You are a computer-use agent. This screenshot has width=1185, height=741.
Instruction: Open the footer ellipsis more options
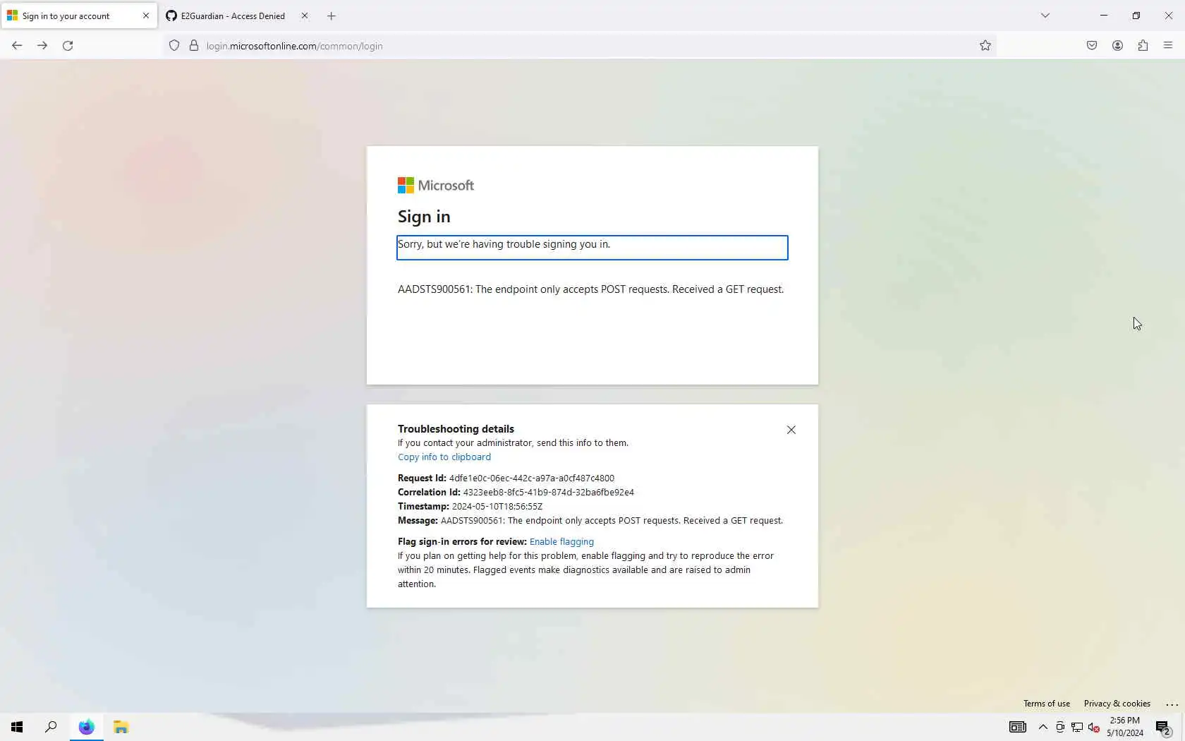(x=1172, y=704)
